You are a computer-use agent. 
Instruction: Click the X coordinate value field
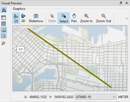coord(38,97)
